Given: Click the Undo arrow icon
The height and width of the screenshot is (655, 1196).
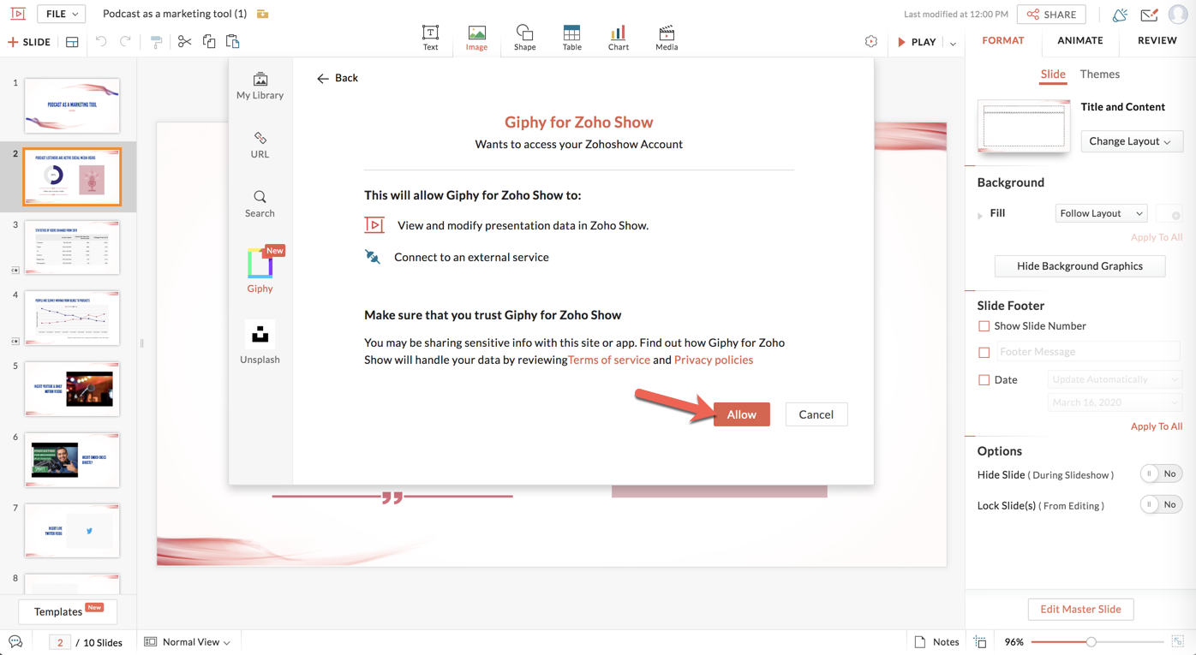Looking at the screenshot, I should pos(101,42).
